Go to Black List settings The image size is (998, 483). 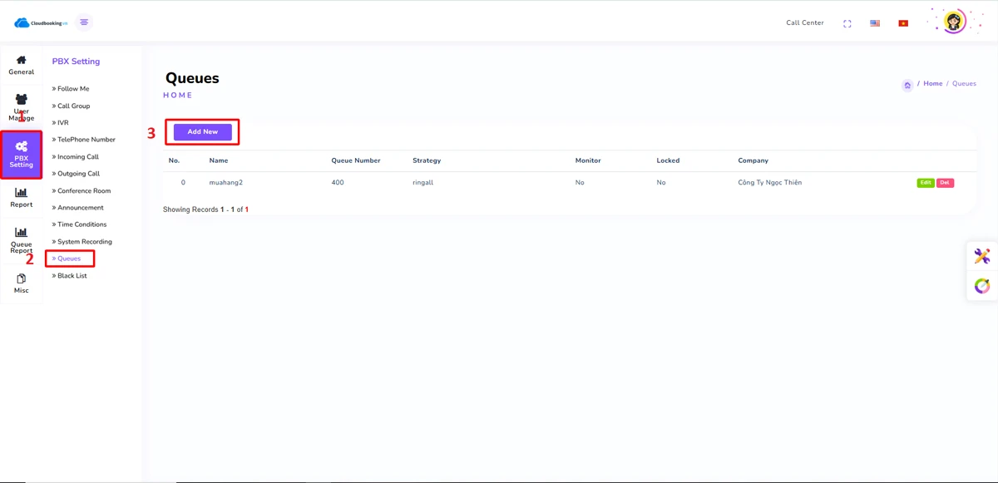point(72,276)
